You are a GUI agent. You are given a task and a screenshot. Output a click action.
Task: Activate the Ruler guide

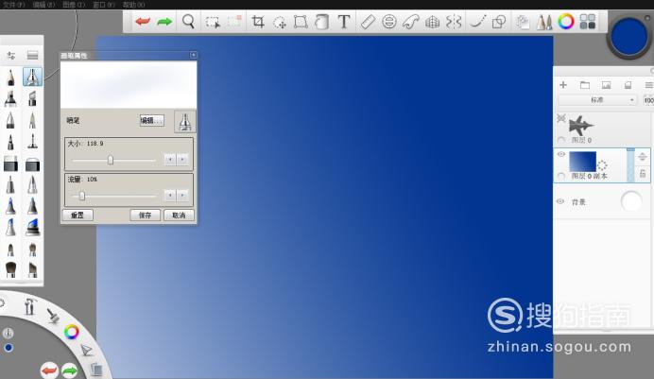tap(368, 21)
